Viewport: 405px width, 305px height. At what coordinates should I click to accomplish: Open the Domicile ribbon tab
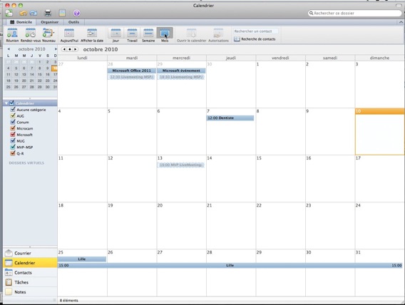21,22
